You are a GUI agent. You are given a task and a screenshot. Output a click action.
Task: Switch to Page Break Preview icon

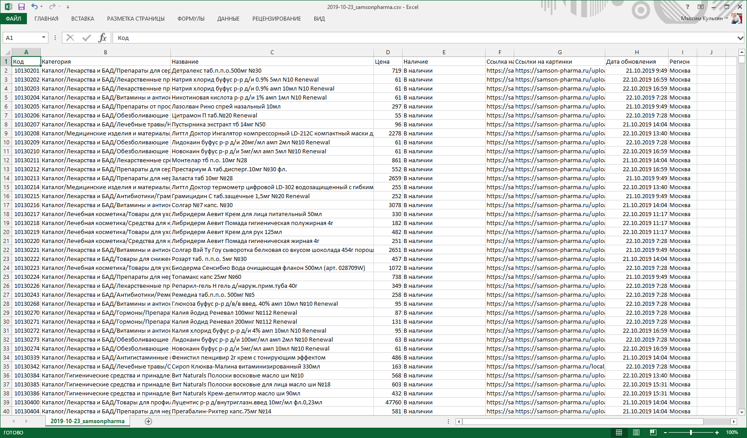click(653, 432)
